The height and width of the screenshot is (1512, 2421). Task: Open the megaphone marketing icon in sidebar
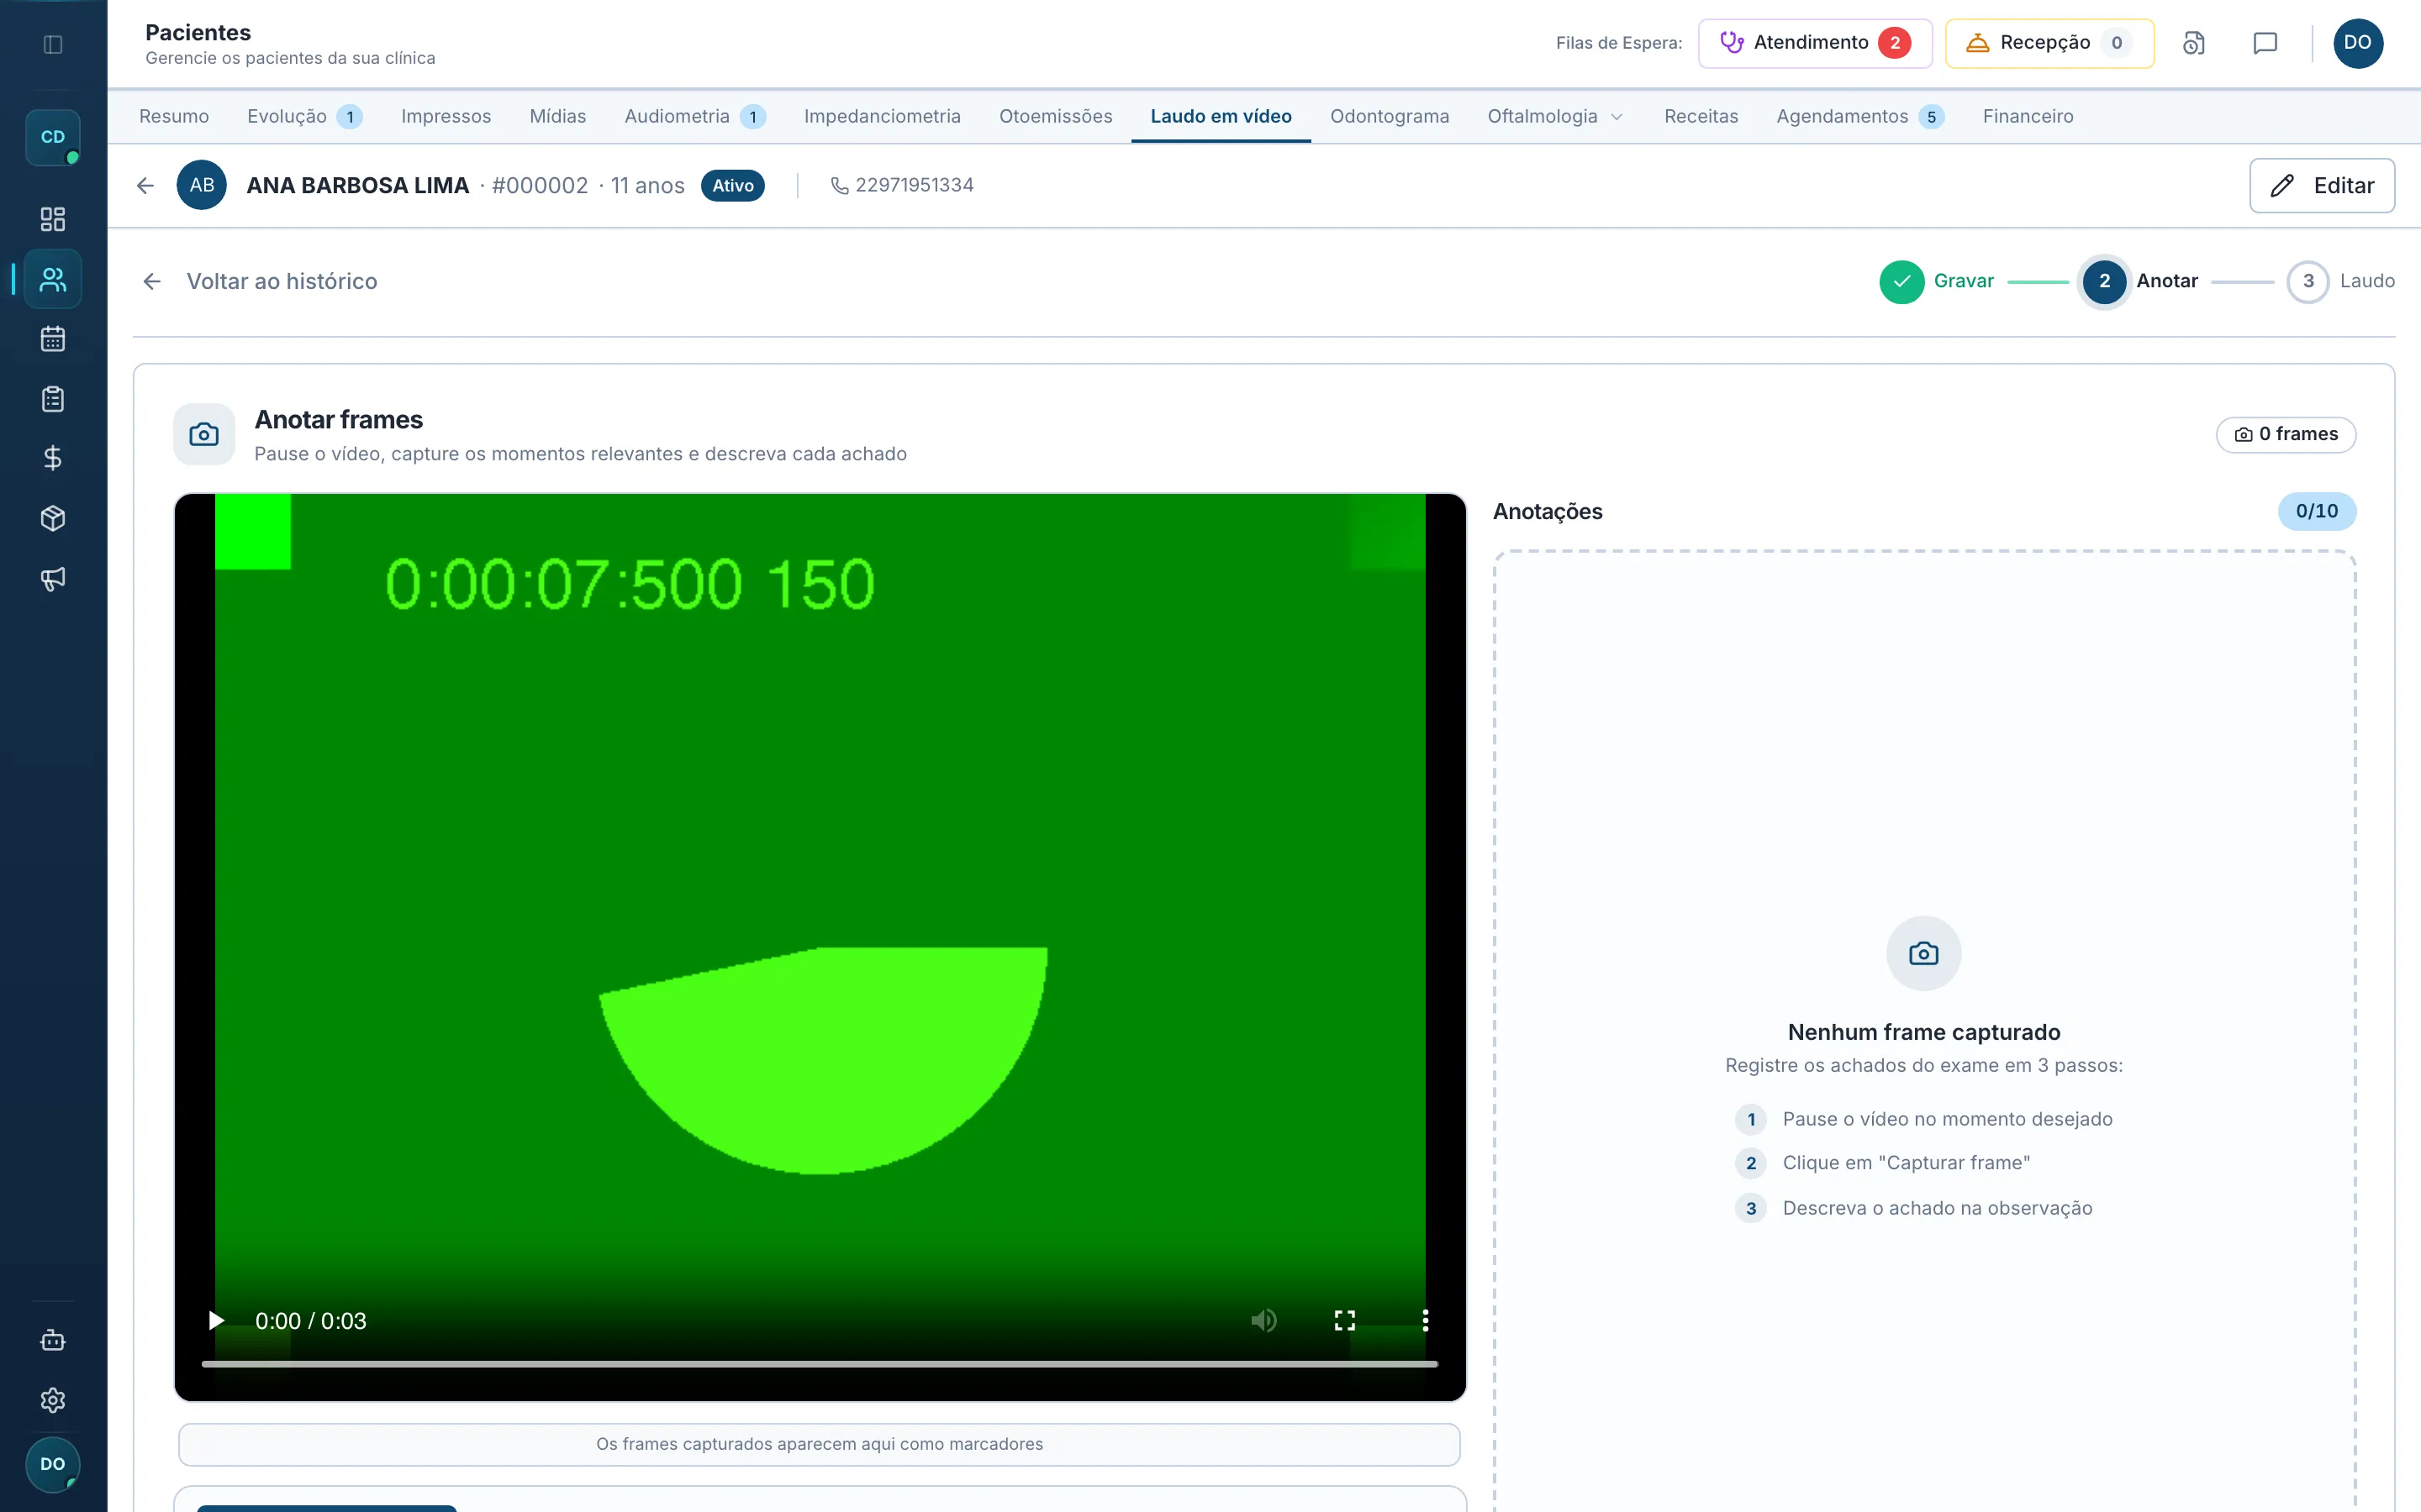click(53, 578)
